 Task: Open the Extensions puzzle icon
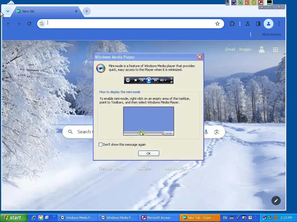click(x=232, y=24)
